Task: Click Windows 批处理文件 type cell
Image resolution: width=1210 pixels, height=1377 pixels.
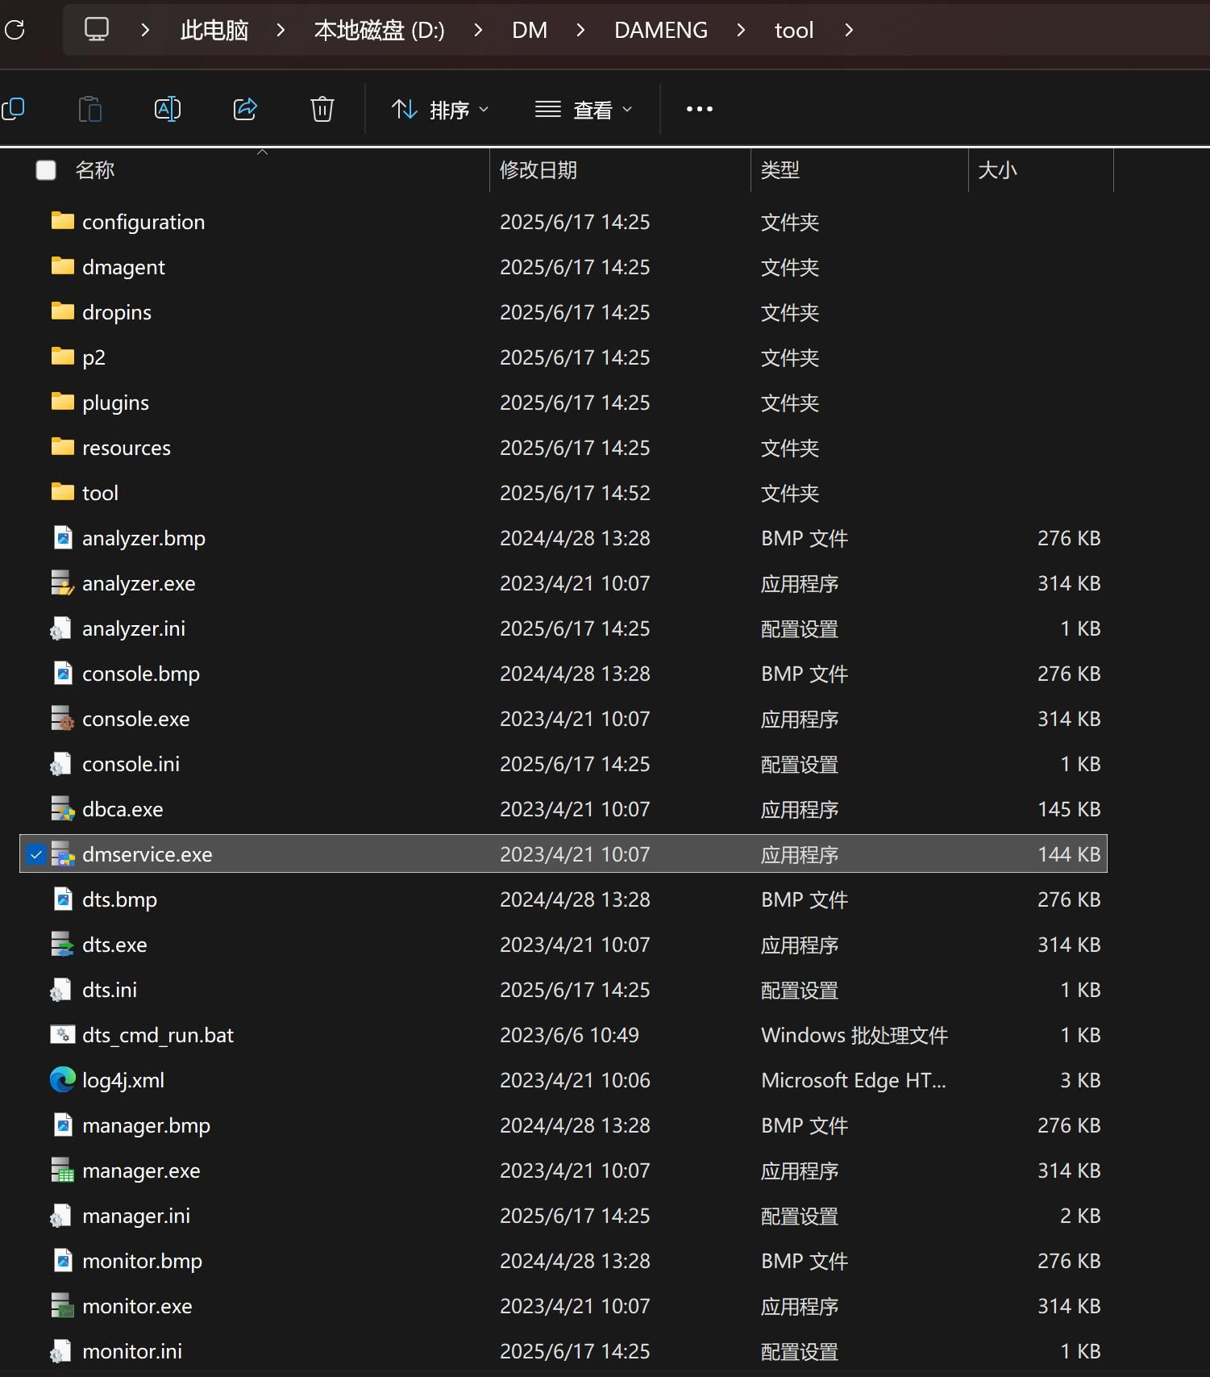Action: point(854,1035)
